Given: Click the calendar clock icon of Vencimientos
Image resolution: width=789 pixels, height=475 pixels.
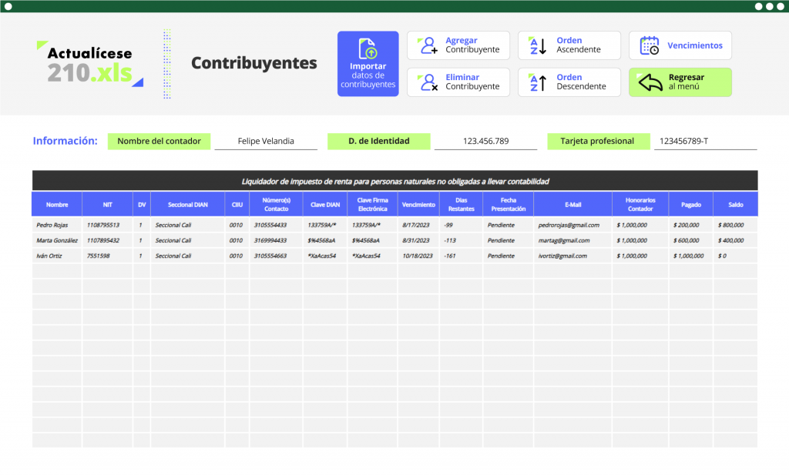Looking at the screenshot, I should [649, 45].
